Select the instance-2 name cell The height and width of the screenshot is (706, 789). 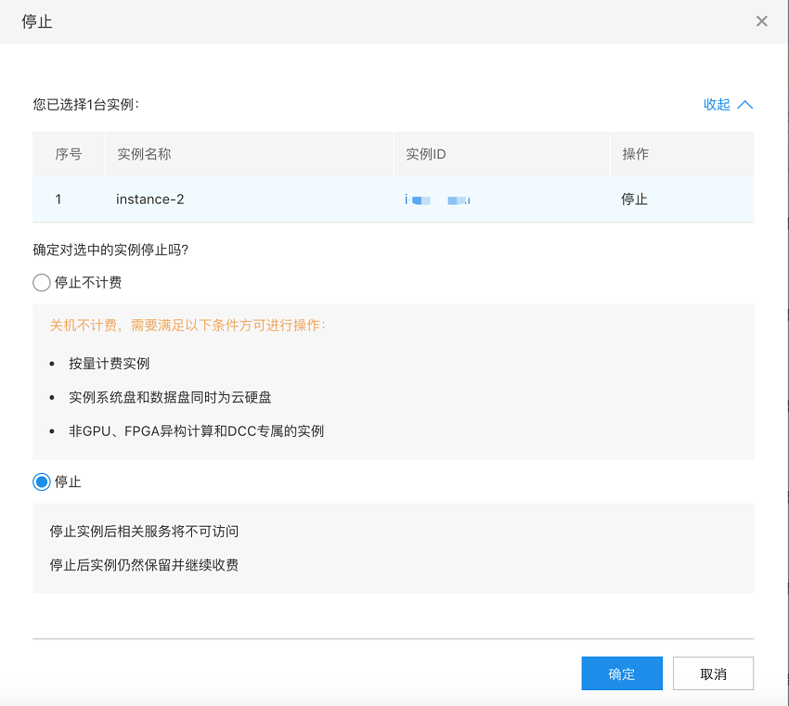point(149,199)
